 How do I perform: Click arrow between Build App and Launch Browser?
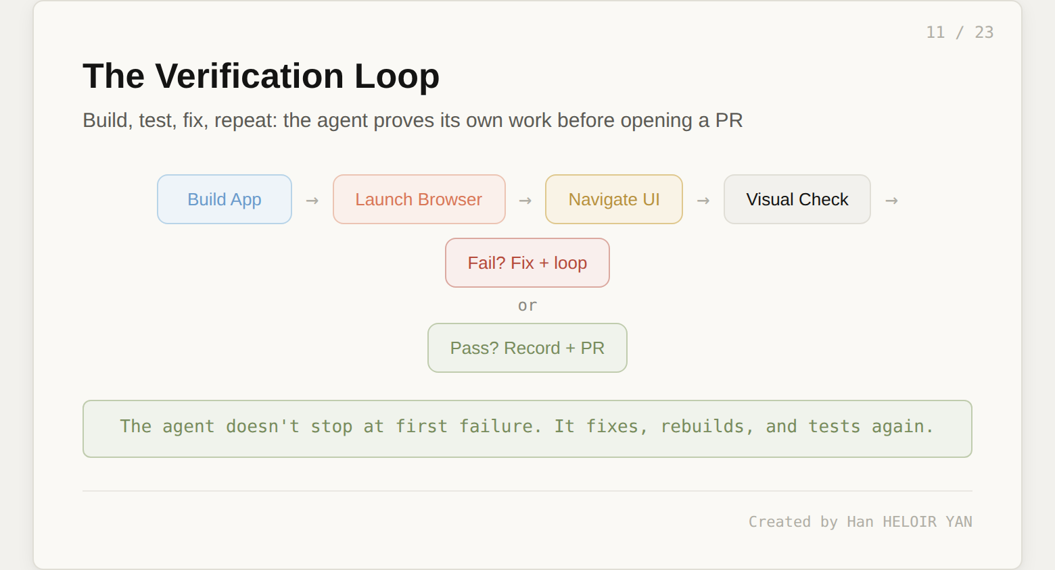click(312, 201)
